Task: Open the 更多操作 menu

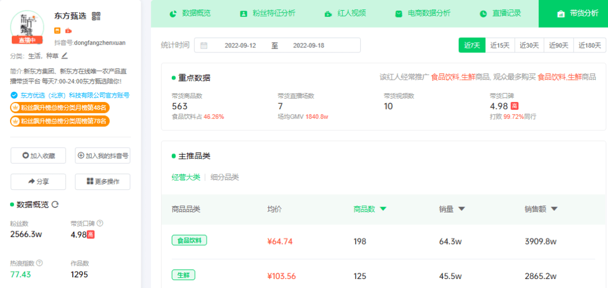Action: tap(102, 181)
